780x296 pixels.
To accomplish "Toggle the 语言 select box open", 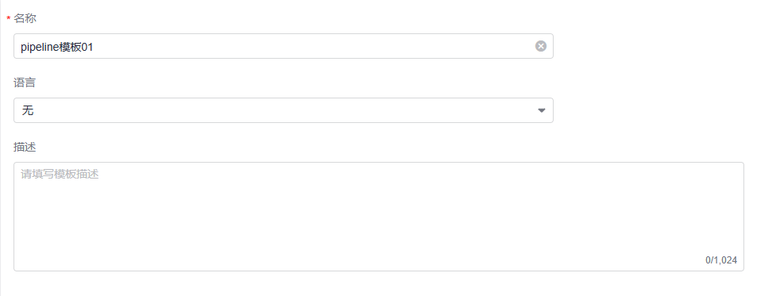I will [x=283, y=110].
